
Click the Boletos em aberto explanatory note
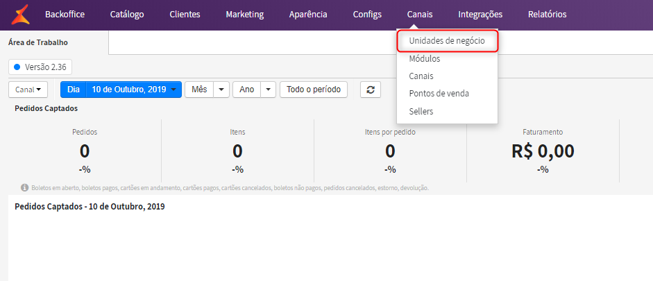230,188
